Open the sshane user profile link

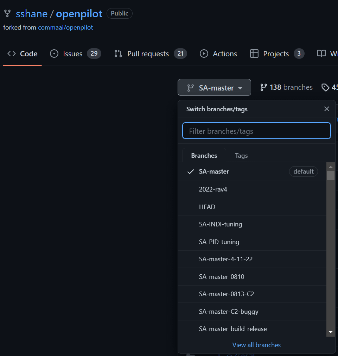[32, 14]
